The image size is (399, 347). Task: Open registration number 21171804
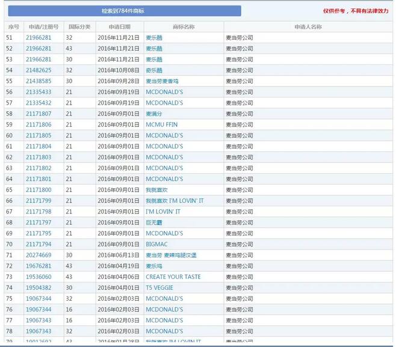pos(39,146)
